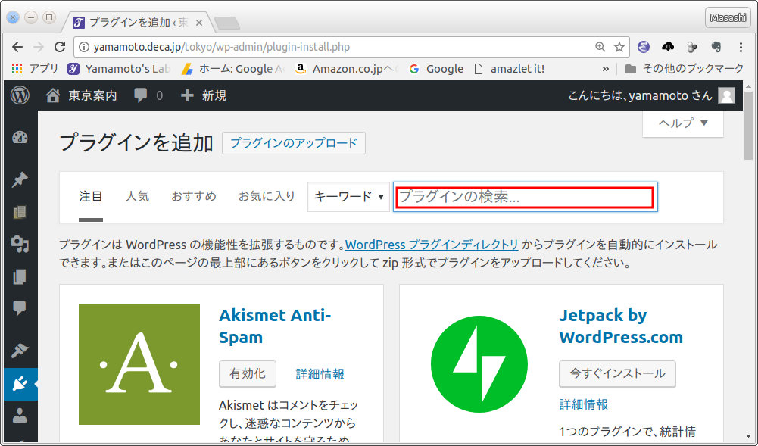
Task: Open the 新規 new content menu
Action: (204, 95)
